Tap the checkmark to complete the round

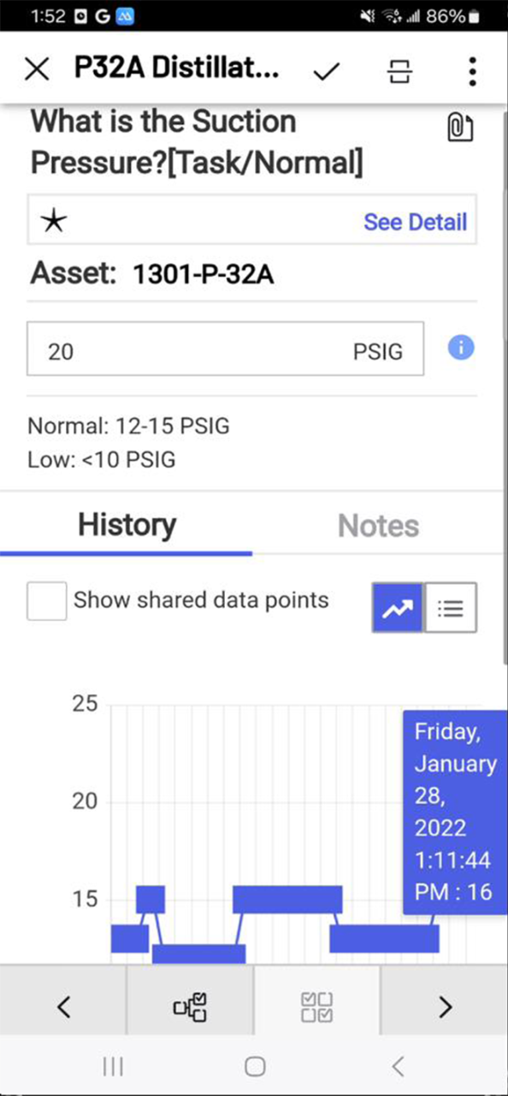326,71
